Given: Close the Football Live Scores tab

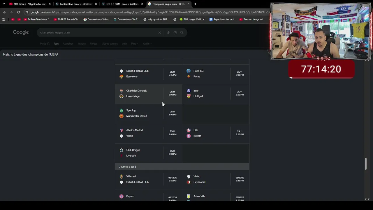Looking at the screenshot, I should (96, 4).
